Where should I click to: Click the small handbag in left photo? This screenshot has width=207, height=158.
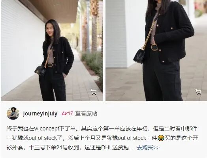point(40,70)
